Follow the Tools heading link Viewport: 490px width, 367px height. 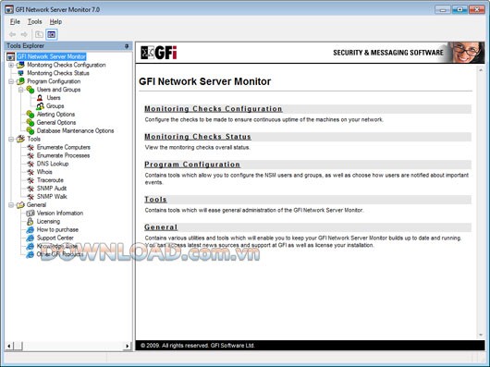[x=155, y=200]
